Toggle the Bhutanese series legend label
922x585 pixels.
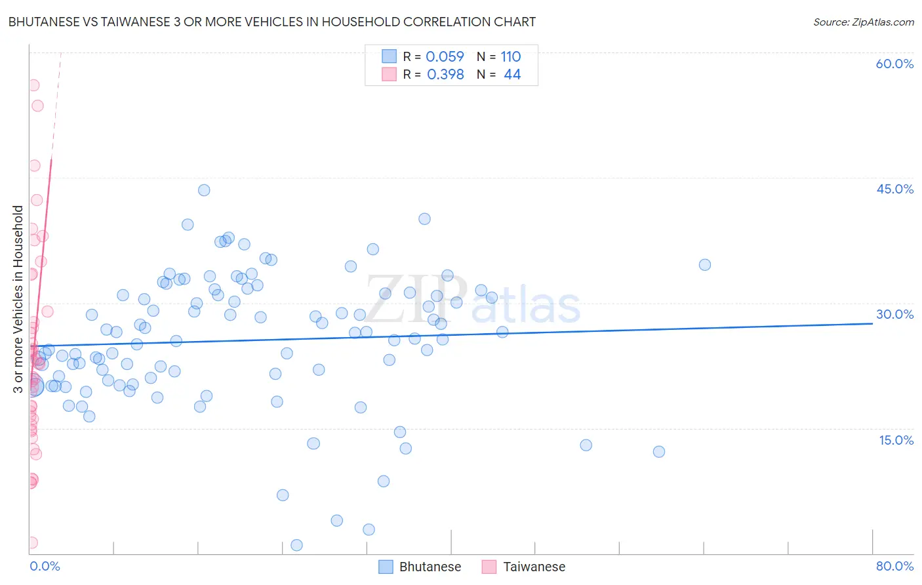430,567
